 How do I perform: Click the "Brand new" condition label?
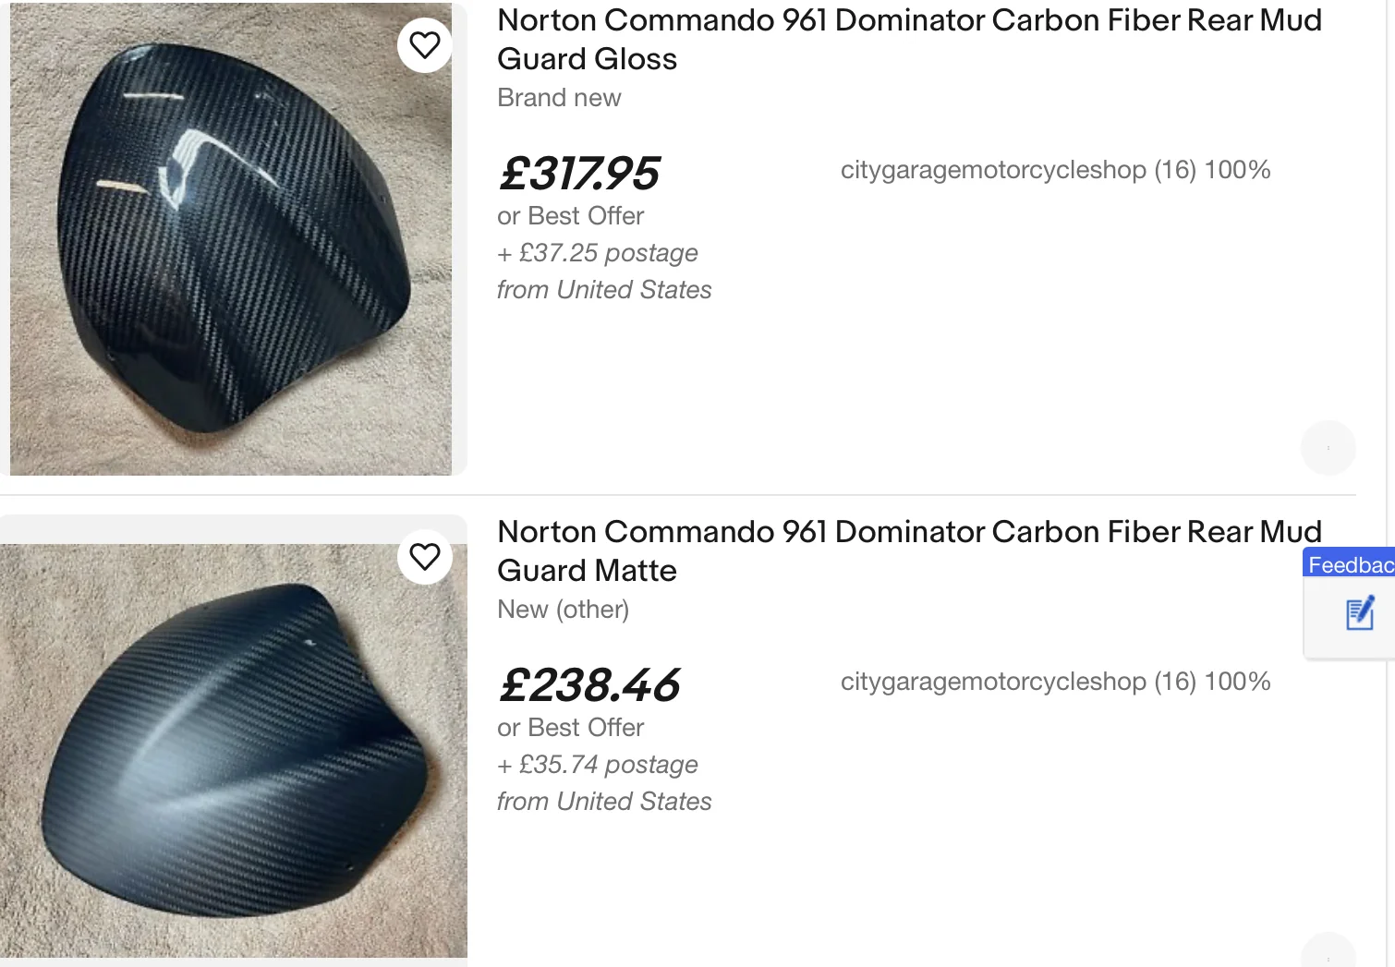click(559, 98)
